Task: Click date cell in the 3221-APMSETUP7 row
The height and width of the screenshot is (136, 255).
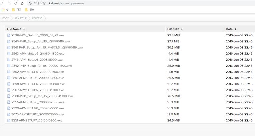Action: pyautogui.click(x=239, y=120)
